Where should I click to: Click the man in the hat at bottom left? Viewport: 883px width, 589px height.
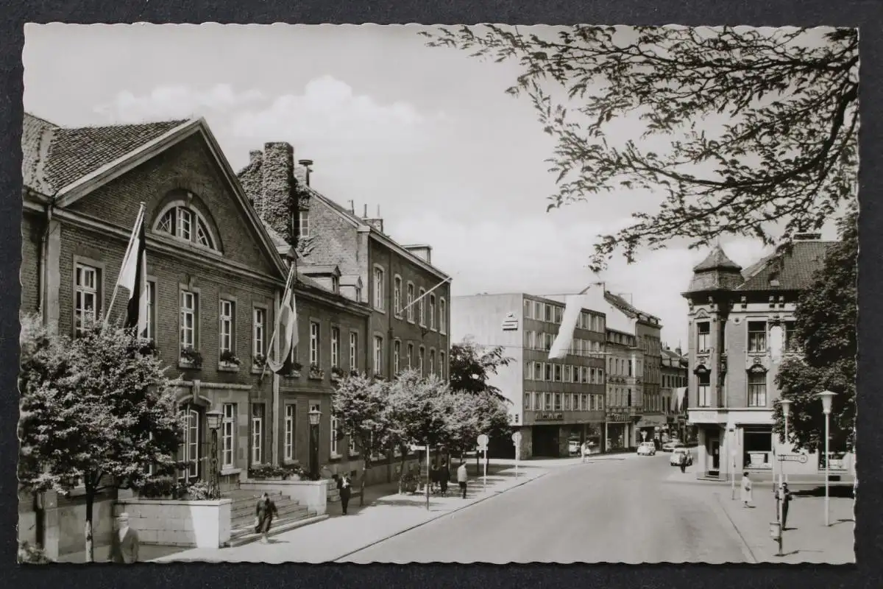coord(124,540)
